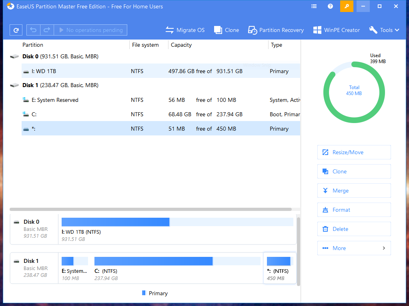Click the Clone button in right panel
Image resolution: width=409 pixels, height=306 pixels.
354,171
